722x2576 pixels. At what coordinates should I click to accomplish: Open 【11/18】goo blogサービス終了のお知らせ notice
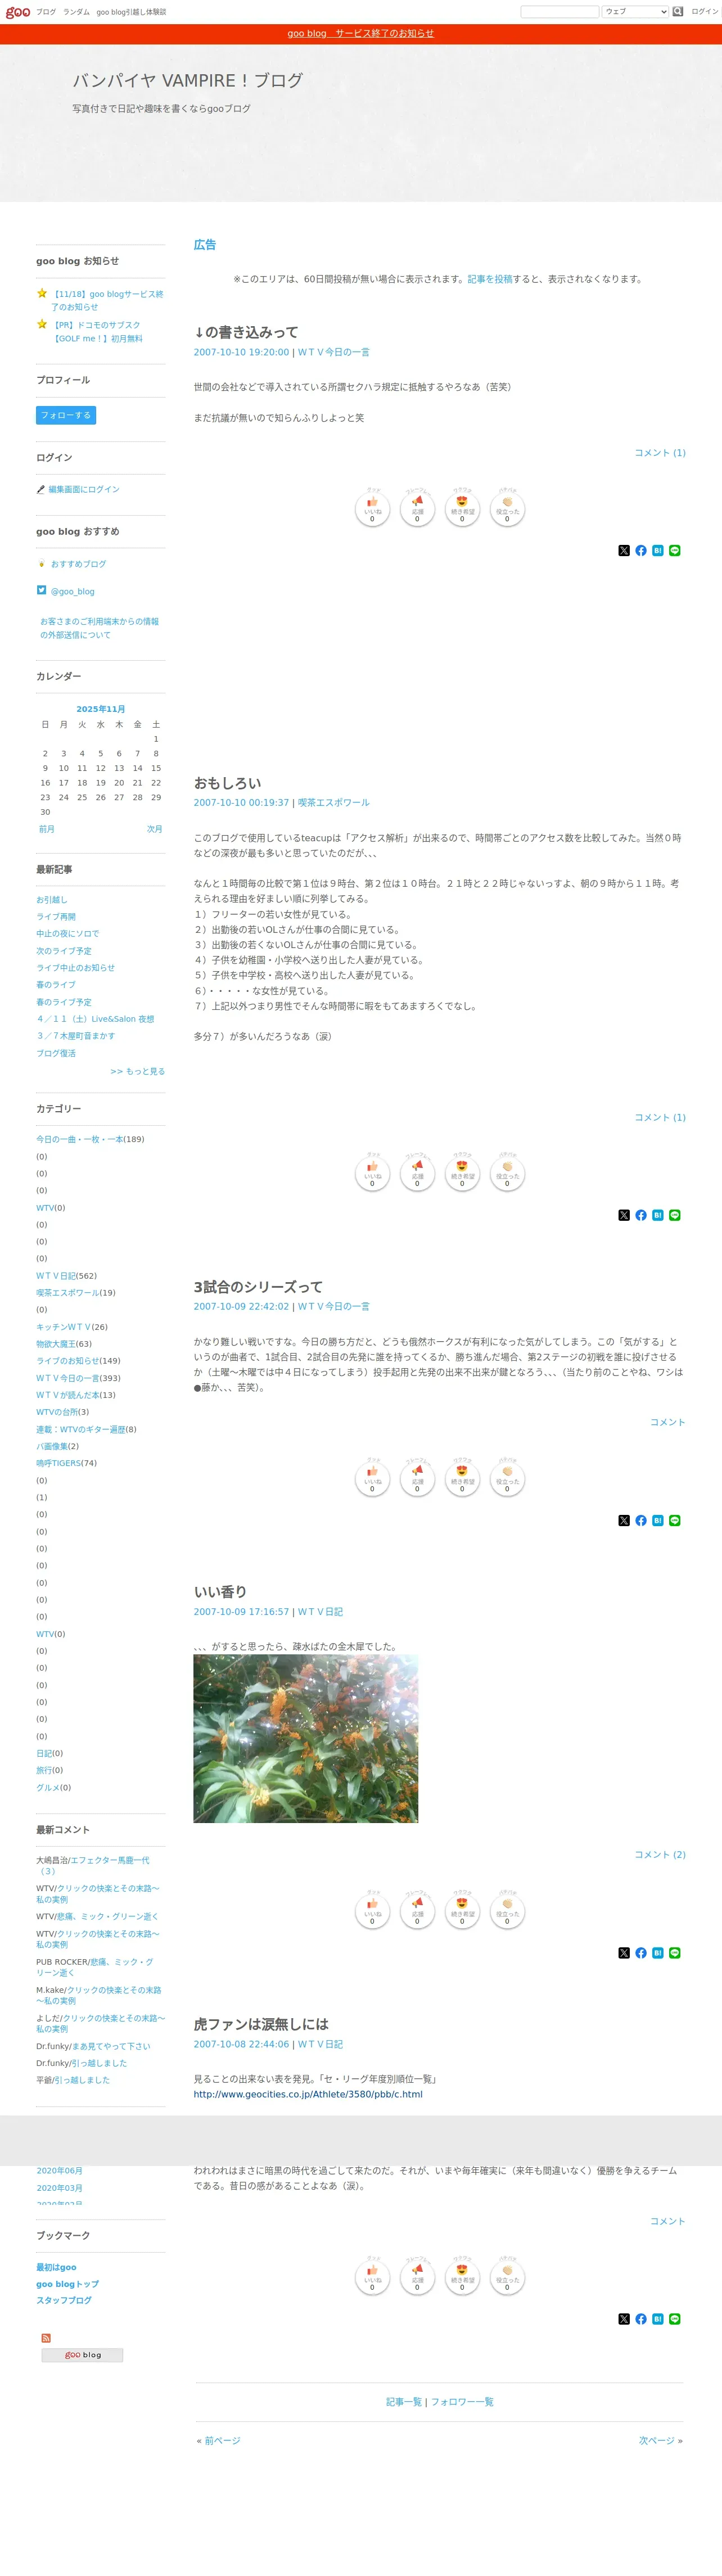pos(107,301)
